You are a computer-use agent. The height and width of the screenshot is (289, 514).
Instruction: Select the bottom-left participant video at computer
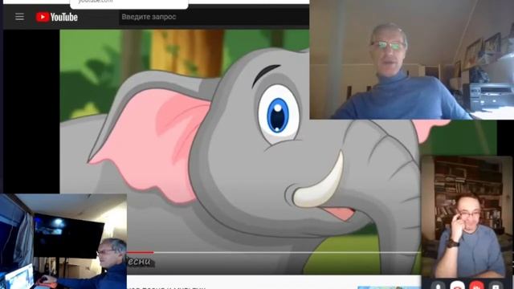pyautogui.click(x=63, y=241)
